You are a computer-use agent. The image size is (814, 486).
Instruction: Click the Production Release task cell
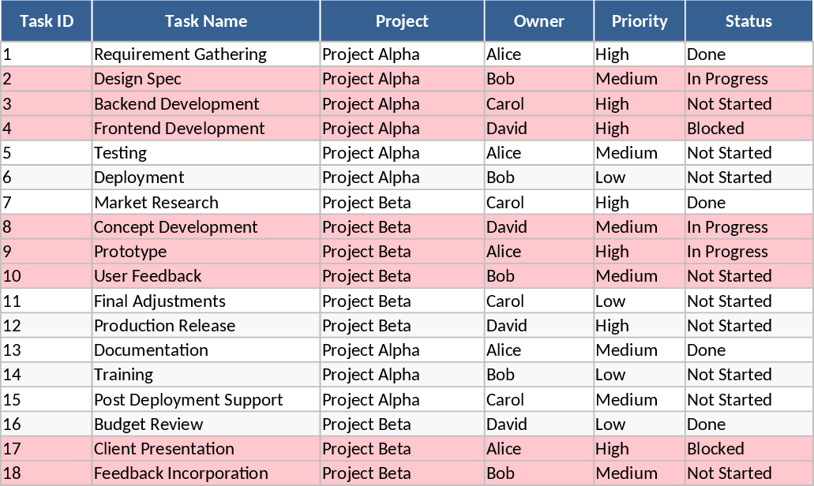click(x=164, y=326)
